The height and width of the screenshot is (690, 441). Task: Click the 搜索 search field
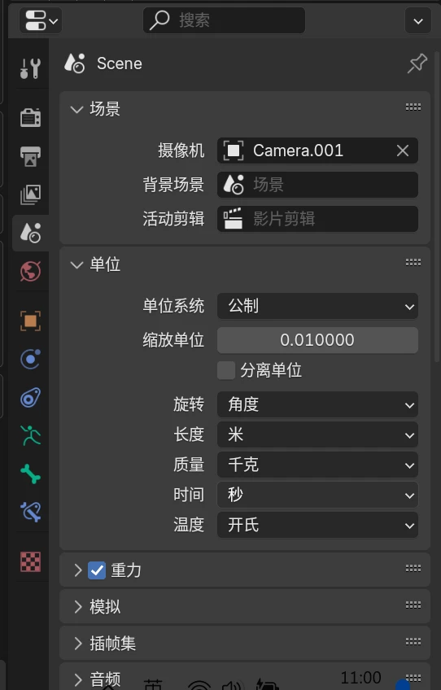224,20
